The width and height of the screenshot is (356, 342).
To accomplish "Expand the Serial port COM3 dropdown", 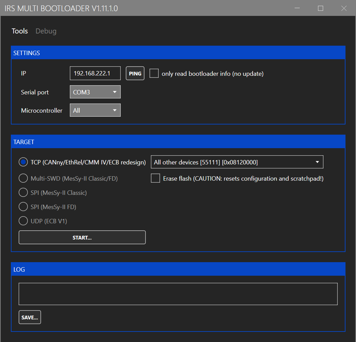I will point(95,92).
